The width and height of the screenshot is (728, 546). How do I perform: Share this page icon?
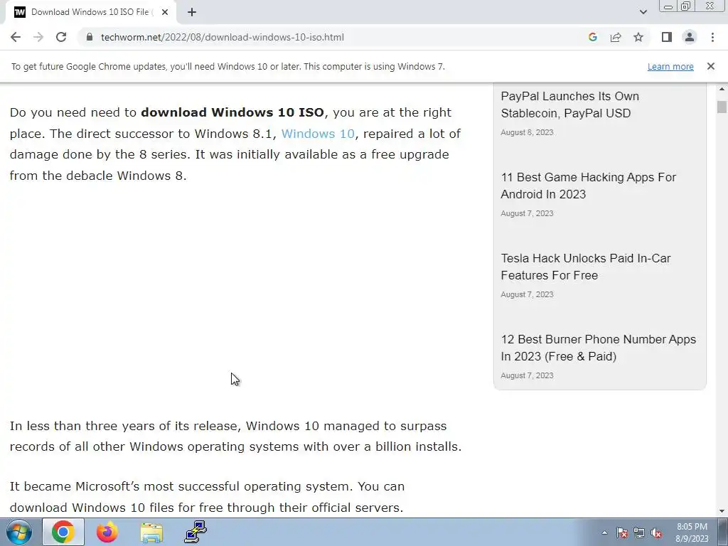click(616, 37)
